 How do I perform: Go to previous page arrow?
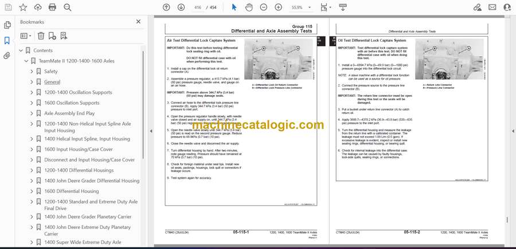tap(166, 7)
